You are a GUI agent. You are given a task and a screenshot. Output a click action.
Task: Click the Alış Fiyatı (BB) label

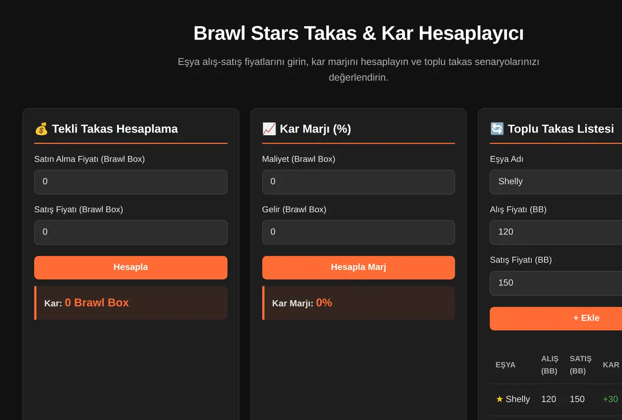point(518,209)
